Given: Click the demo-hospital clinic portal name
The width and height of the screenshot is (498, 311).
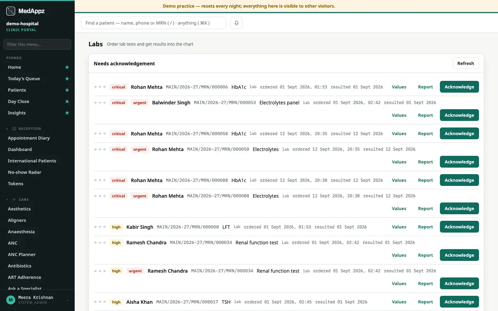Looking at the screenshot, I should click(22, 24).
